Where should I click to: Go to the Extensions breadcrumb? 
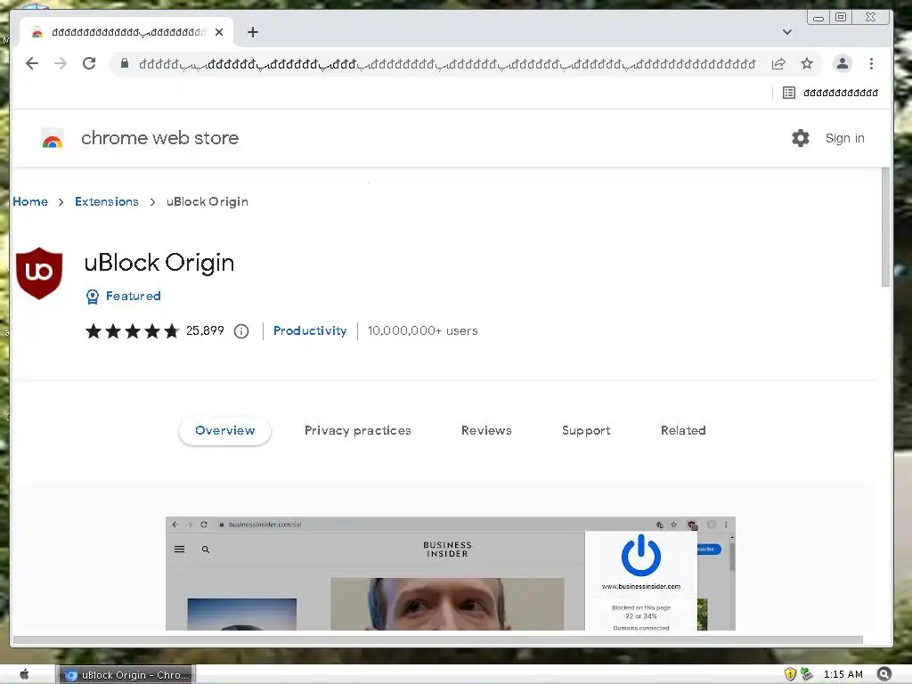click(x=107, y=201)
